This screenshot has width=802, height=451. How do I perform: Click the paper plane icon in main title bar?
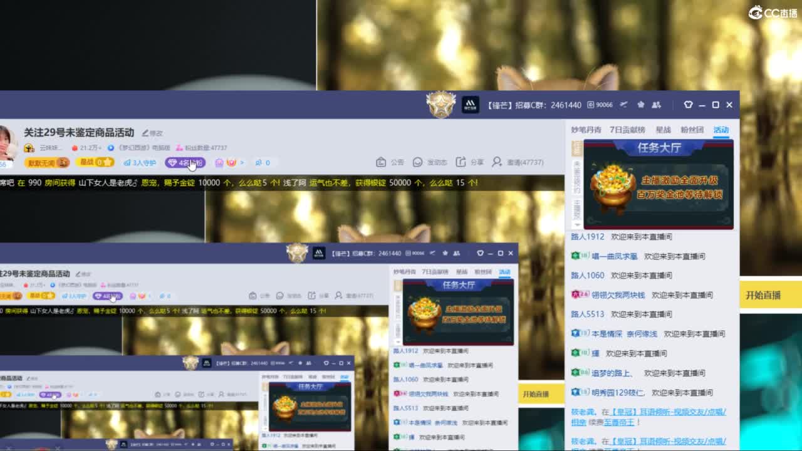click(x=624, y=105)
